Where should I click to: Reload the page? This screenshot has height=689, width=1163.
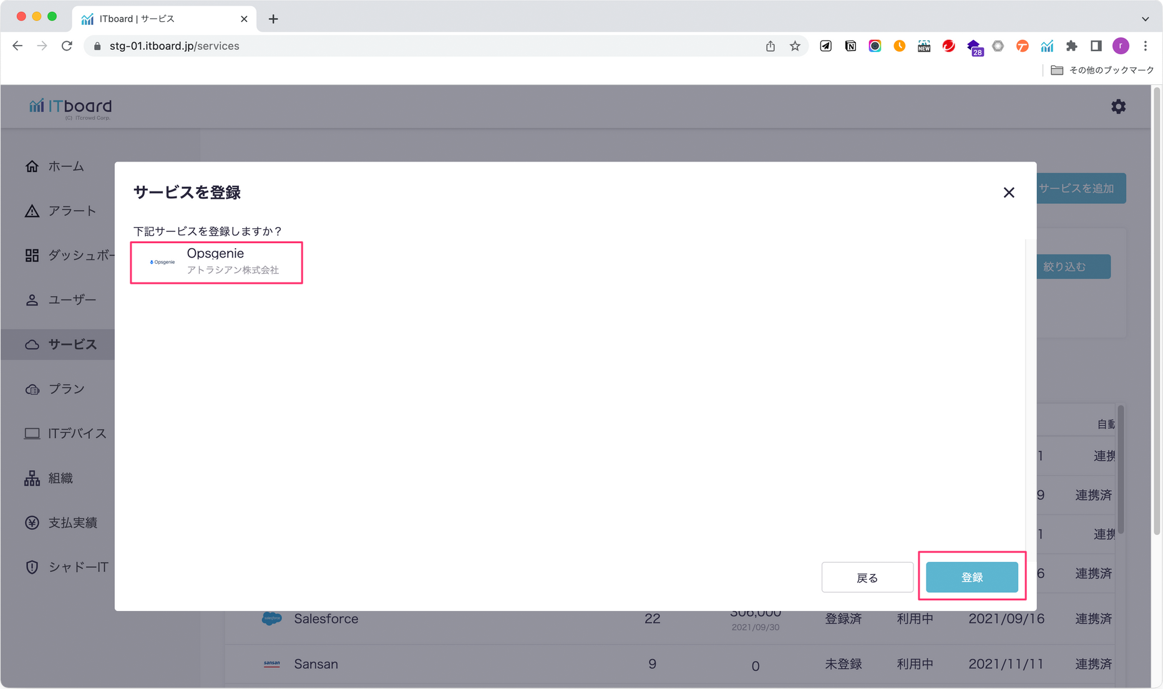tap(67, 46)
